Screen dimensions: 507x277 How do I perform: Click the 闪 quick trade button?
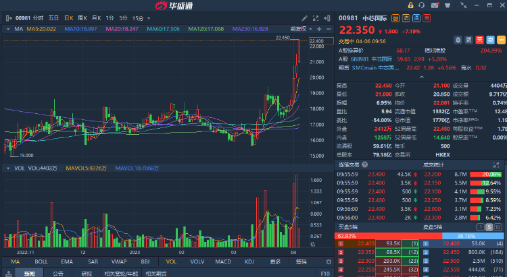(468, 40)
